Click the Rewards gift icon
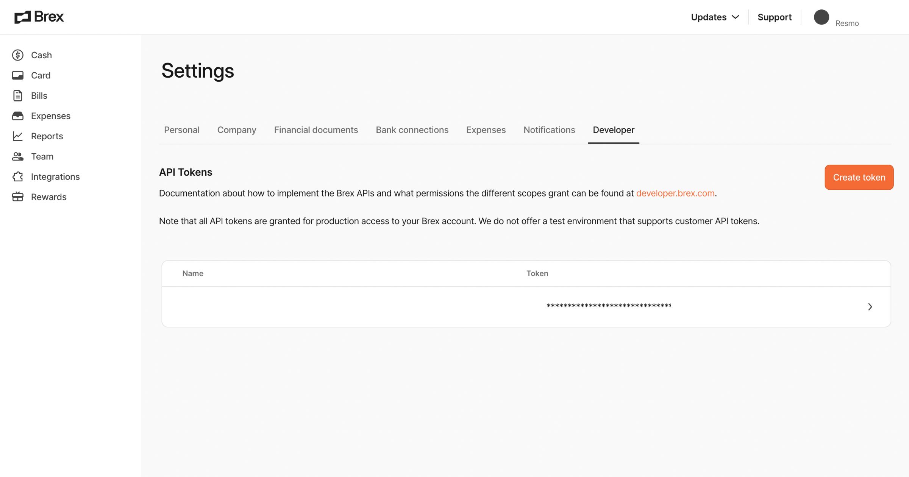 18,197
